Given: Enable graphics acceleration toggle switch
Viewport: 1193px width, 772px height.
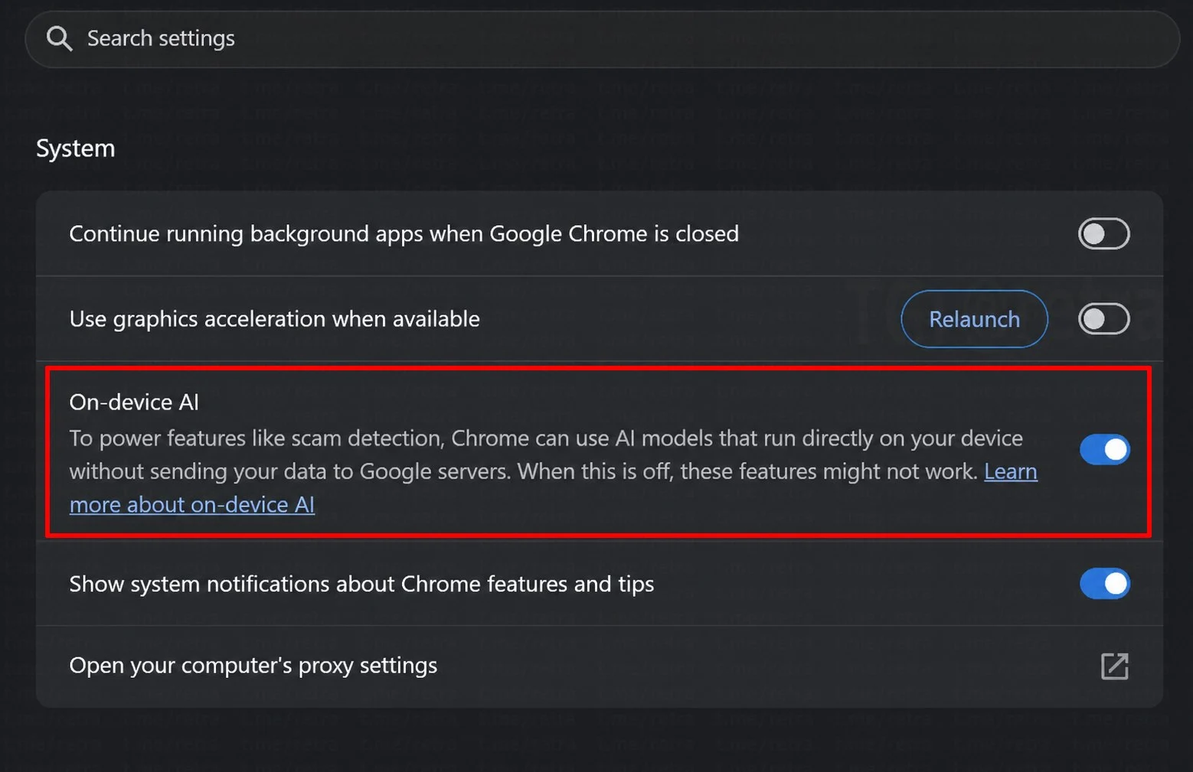Looking at the screenshot, I should point(1104,319).
